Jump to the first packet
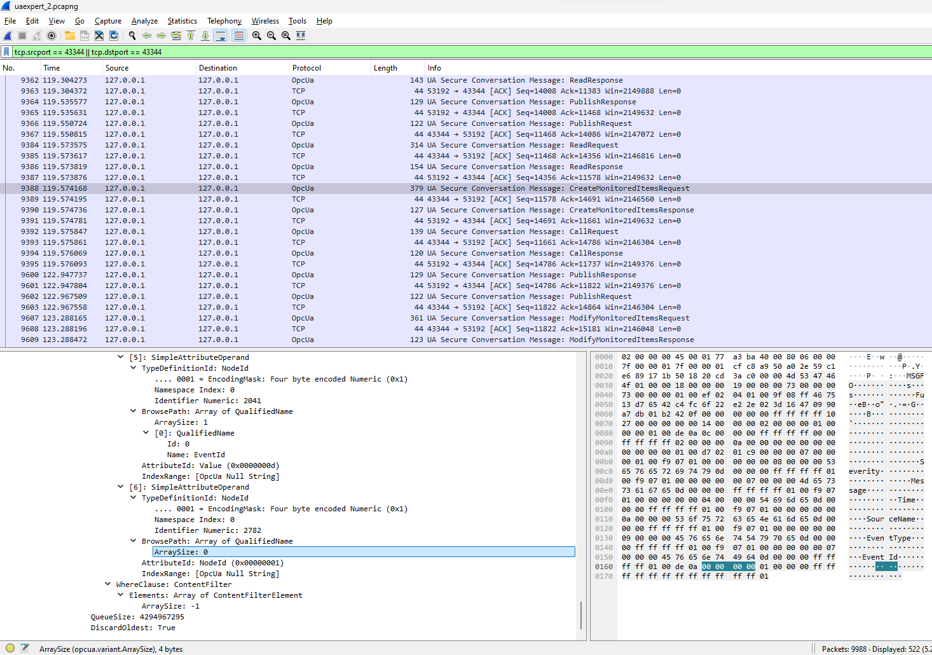This screenshot has width=932, height=655. click(x=191, y=36)
